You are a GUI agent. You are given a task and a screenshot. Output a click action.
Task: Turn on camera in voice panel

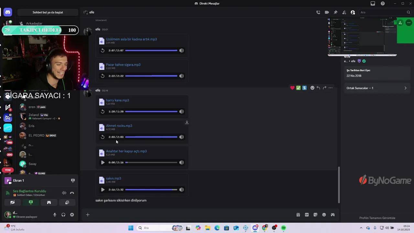(x=13, y=202)
